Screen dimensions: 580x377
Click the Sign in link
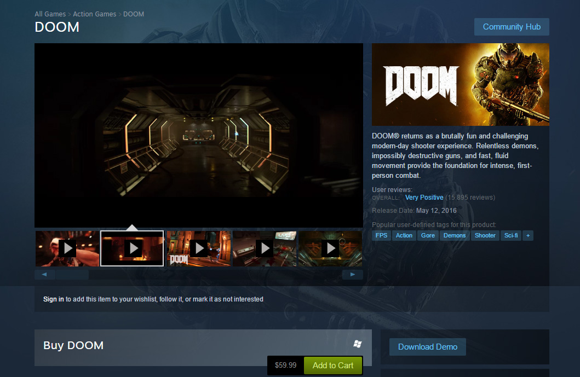54,299
